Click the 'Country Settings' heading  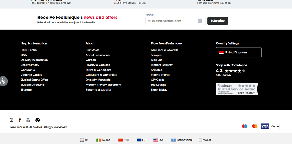point(227,43)
